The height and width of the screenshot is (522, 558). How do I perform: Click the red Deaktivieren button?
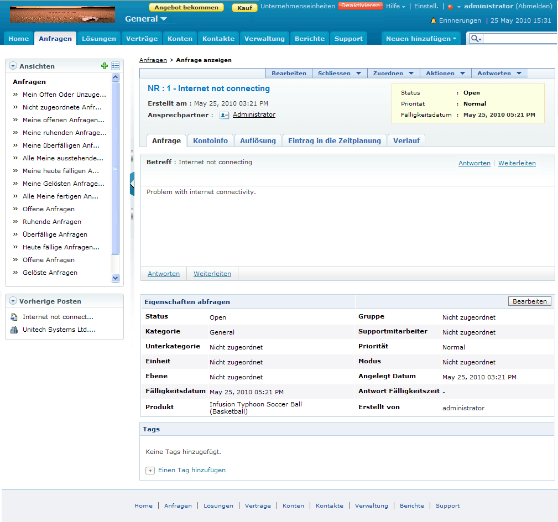pyautogui.click(x=360, y=6)
